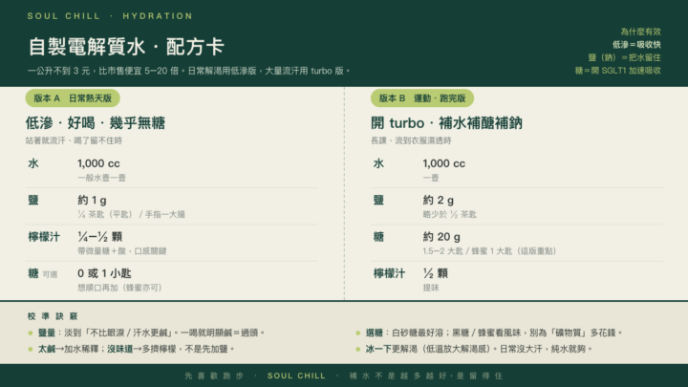The width and height of the screenshot is (688, 387).
Task: Click the footer "SOUL CHILL" brand text
Action: [296, 376]
